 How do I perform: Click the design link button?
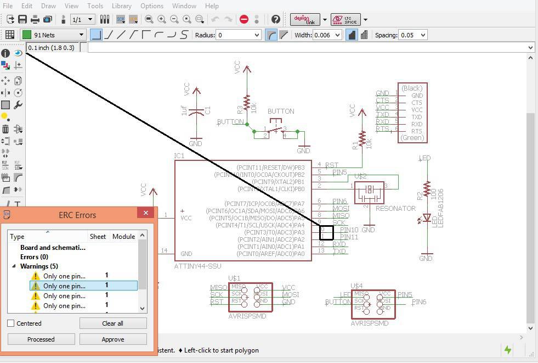pyautogui.click(x=305, y=20)
